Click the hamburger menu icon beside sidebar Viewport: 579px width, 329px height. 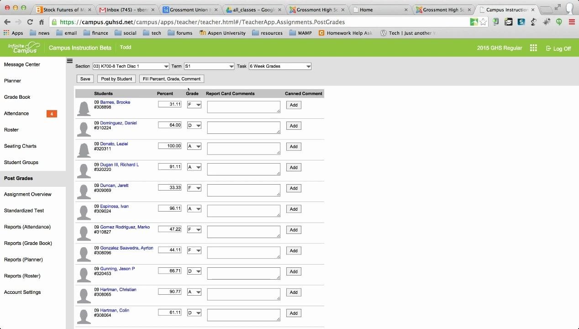pyautogui.click(x=69, y=61)
